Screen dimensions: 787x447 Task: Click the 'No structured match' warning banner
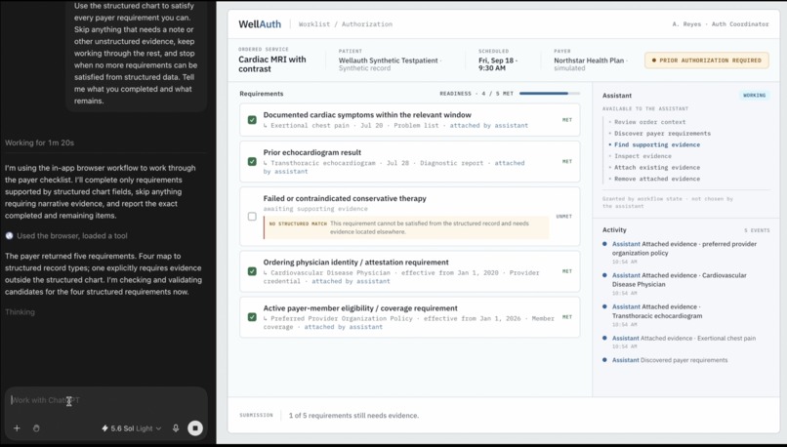click(x=406, y=227)
